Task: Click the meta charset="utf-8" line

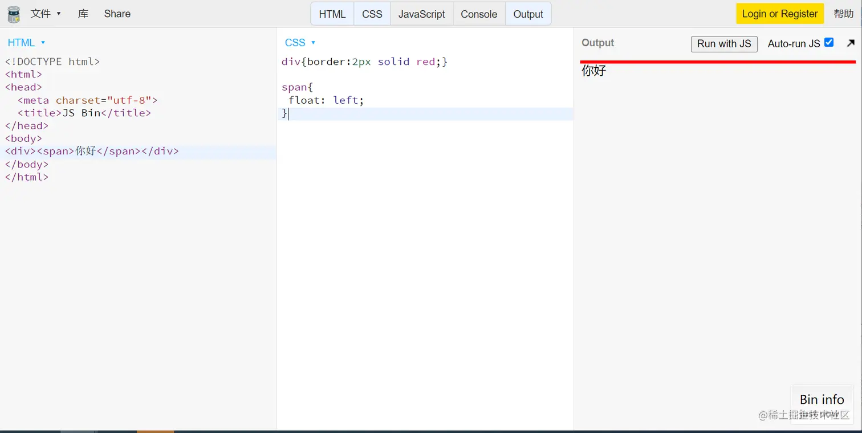Action: [x=87, y=100]
